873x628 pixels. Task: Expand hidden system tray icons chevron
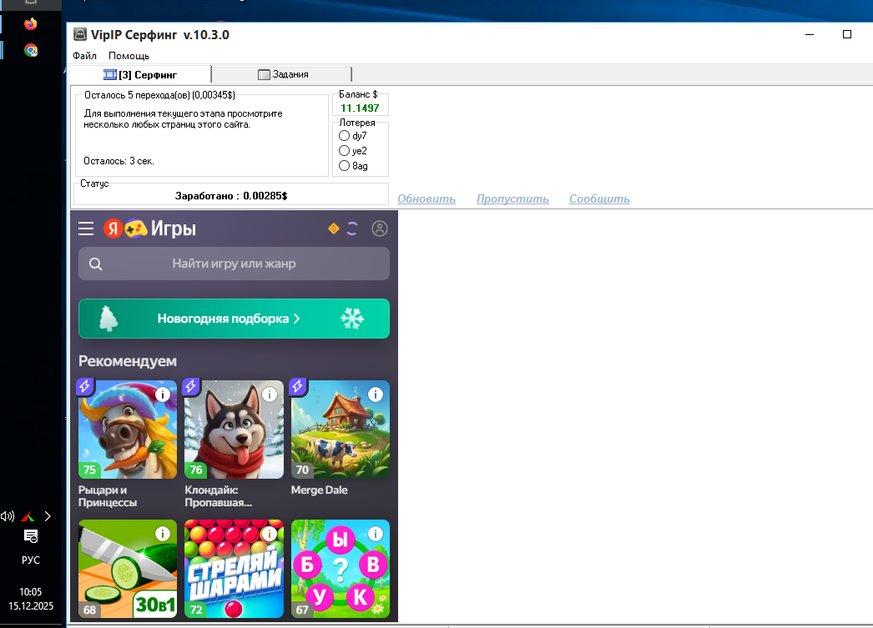coord(47,516)
